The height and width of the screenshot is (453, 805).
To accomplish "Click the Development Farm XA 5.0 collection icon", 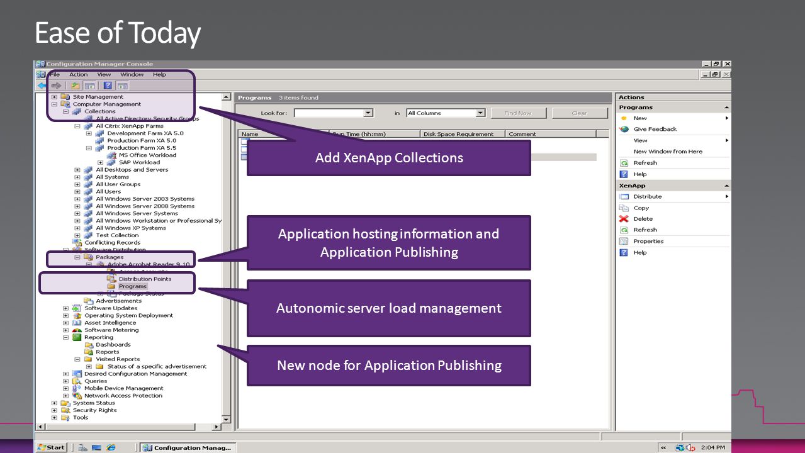I will pyautogui.click(x=100, y=133).
